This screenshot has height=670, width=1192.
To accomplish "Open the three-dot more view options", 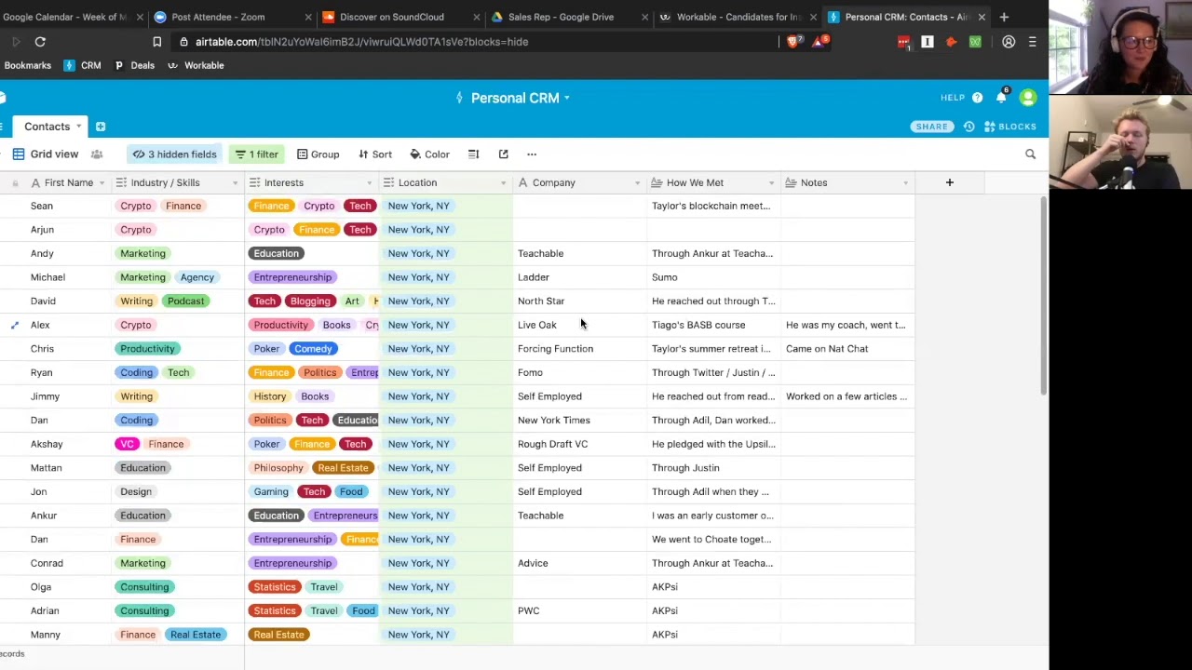I will tap(532, 154).
